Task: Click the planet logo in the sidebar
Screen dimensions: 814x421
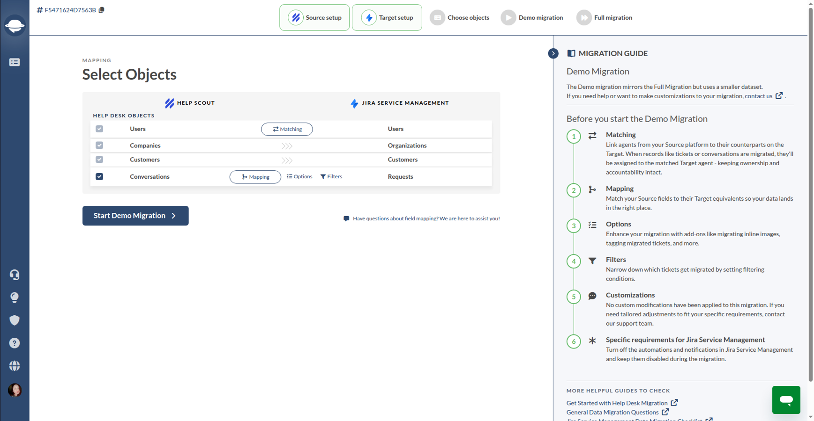Action: click(15, 25)
